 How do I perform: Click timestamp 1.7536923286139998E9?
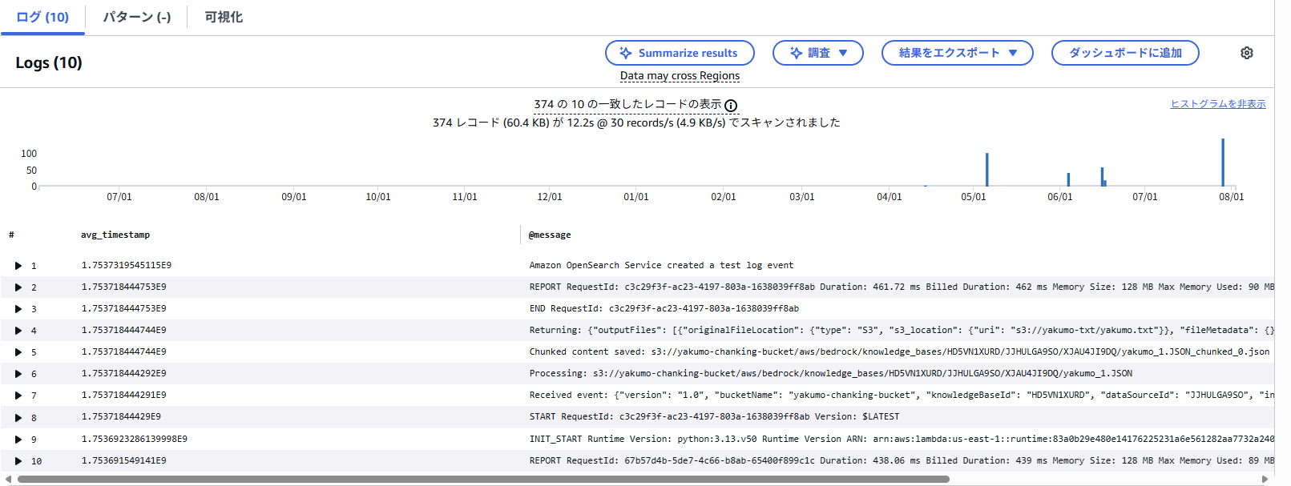pyautogui.click(x=135, y=439)
